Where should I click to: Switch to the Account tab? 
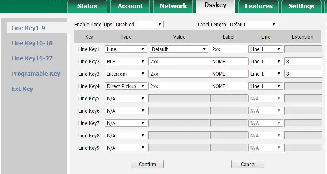[x=130, y=6]
